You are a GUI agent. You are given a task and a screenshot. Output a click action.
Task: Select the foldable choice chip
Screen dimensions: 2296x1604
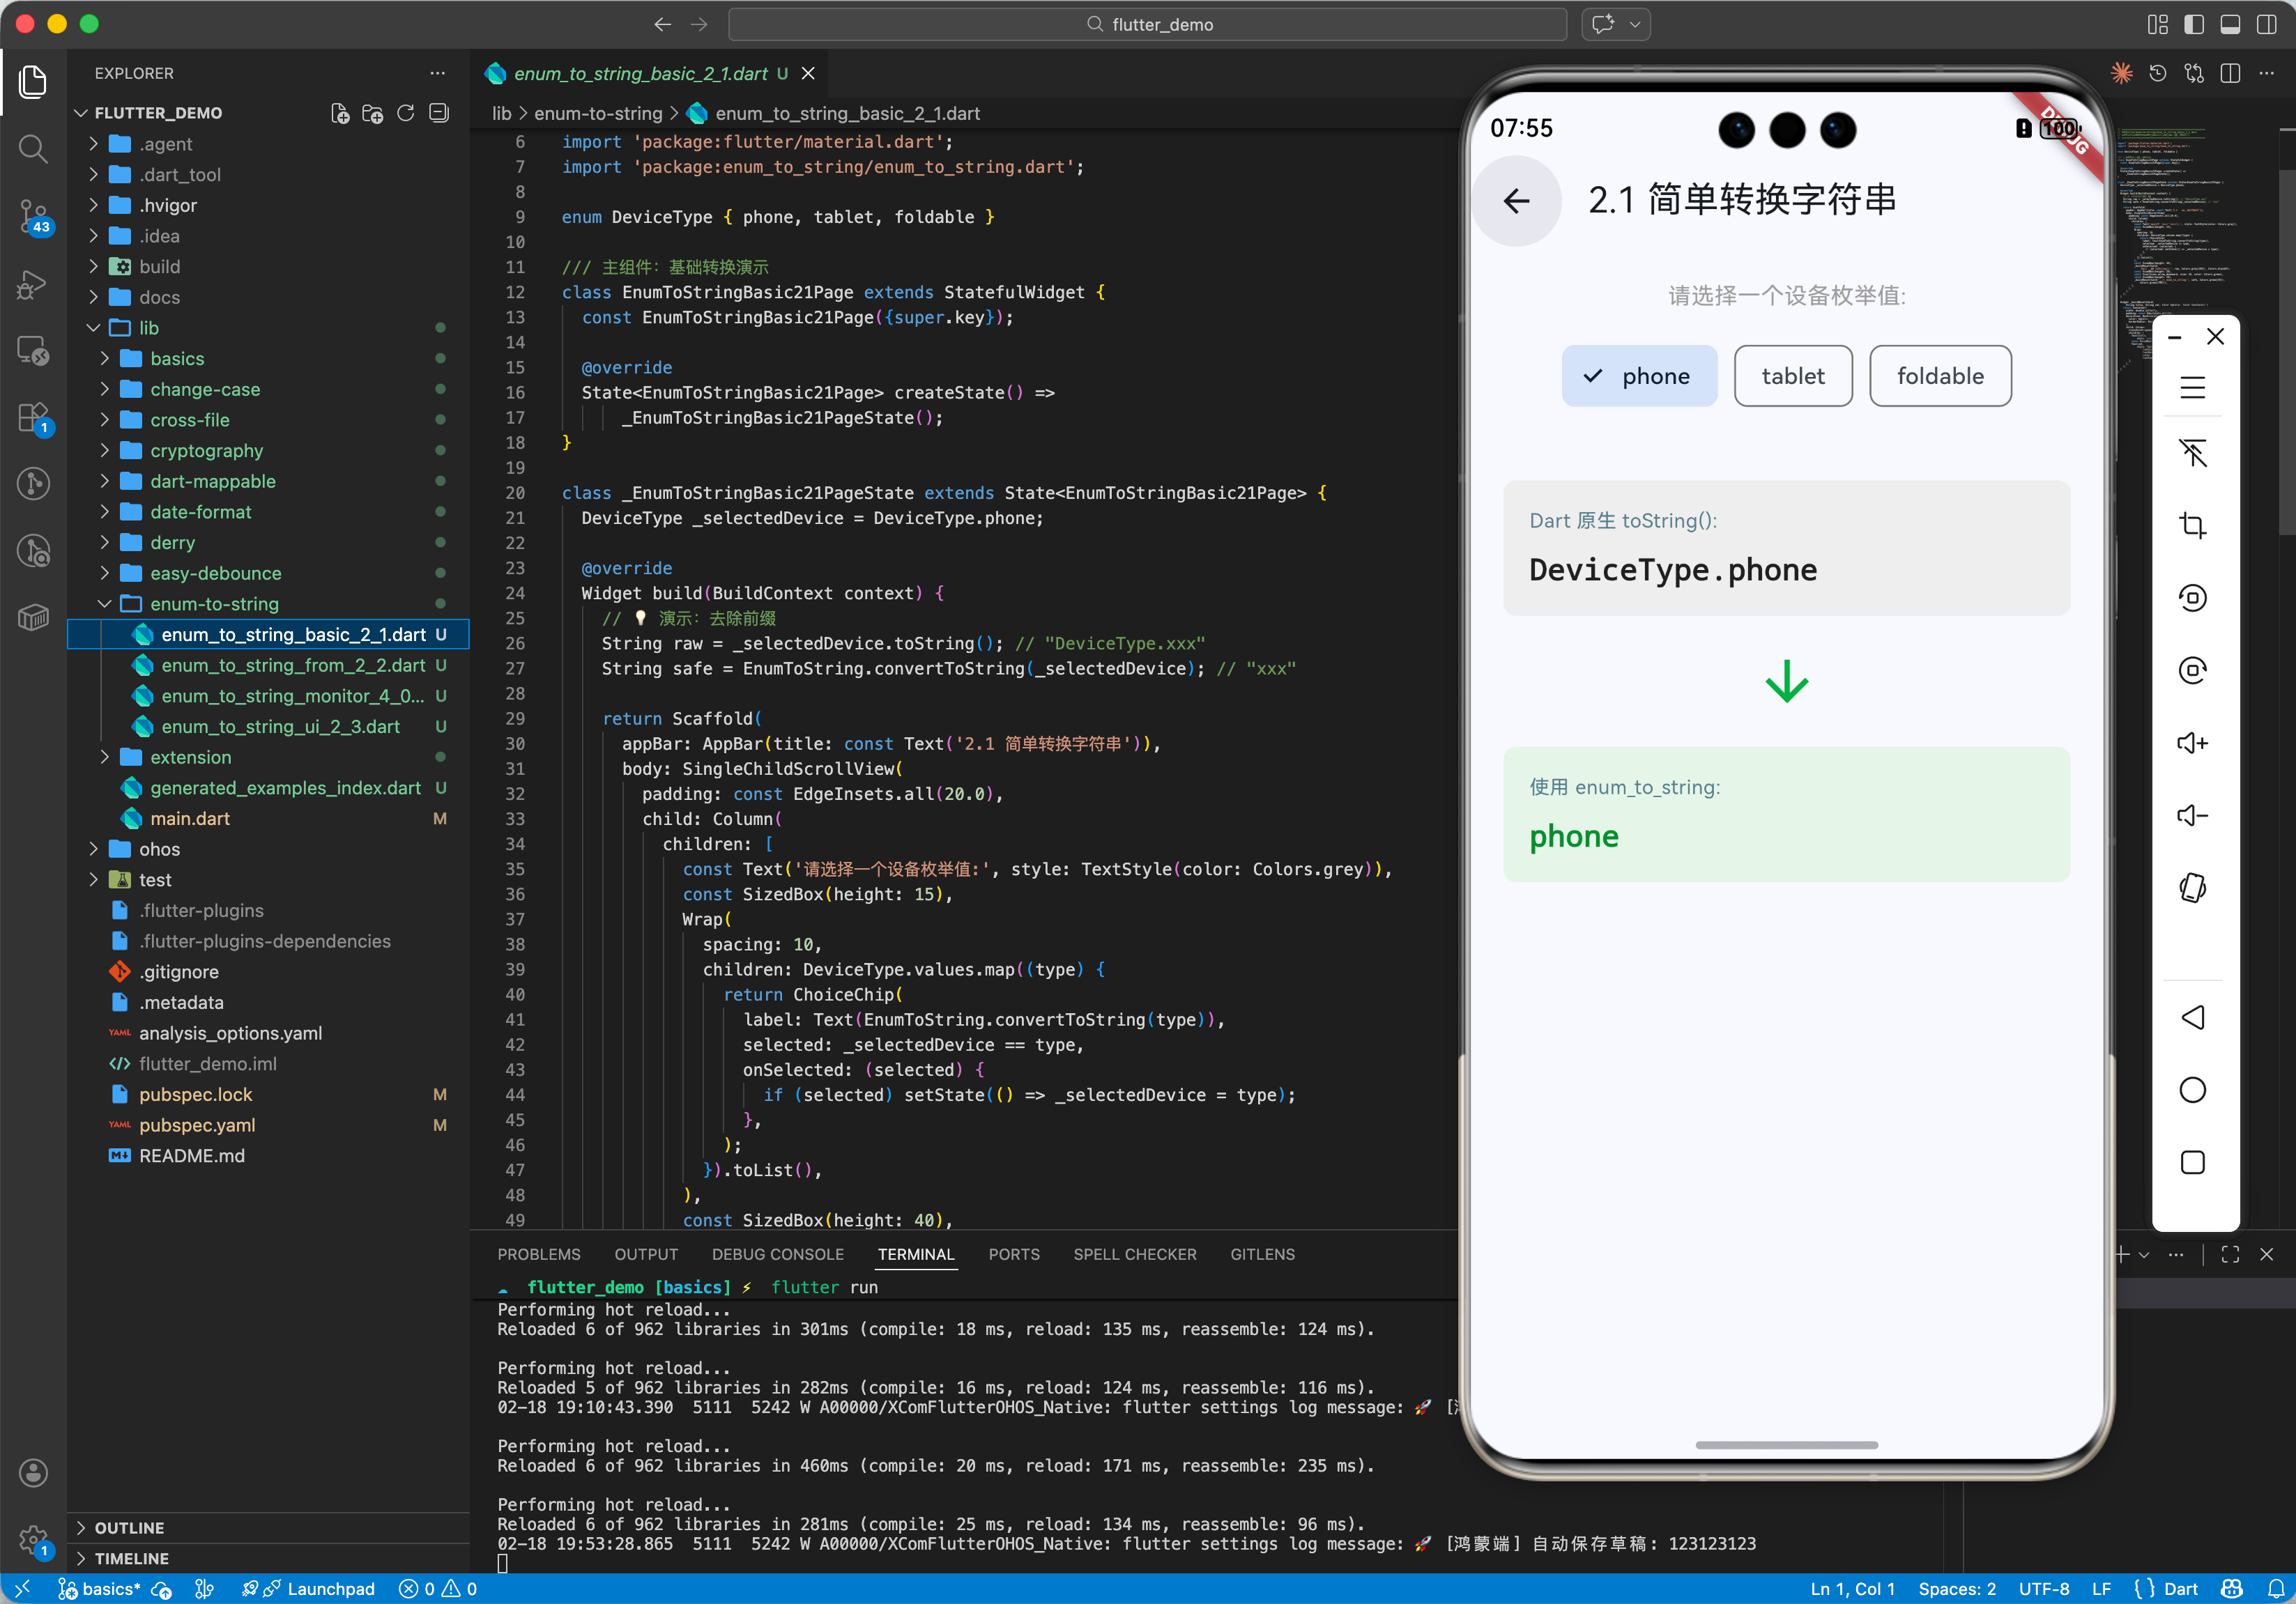pos(1940,376)
